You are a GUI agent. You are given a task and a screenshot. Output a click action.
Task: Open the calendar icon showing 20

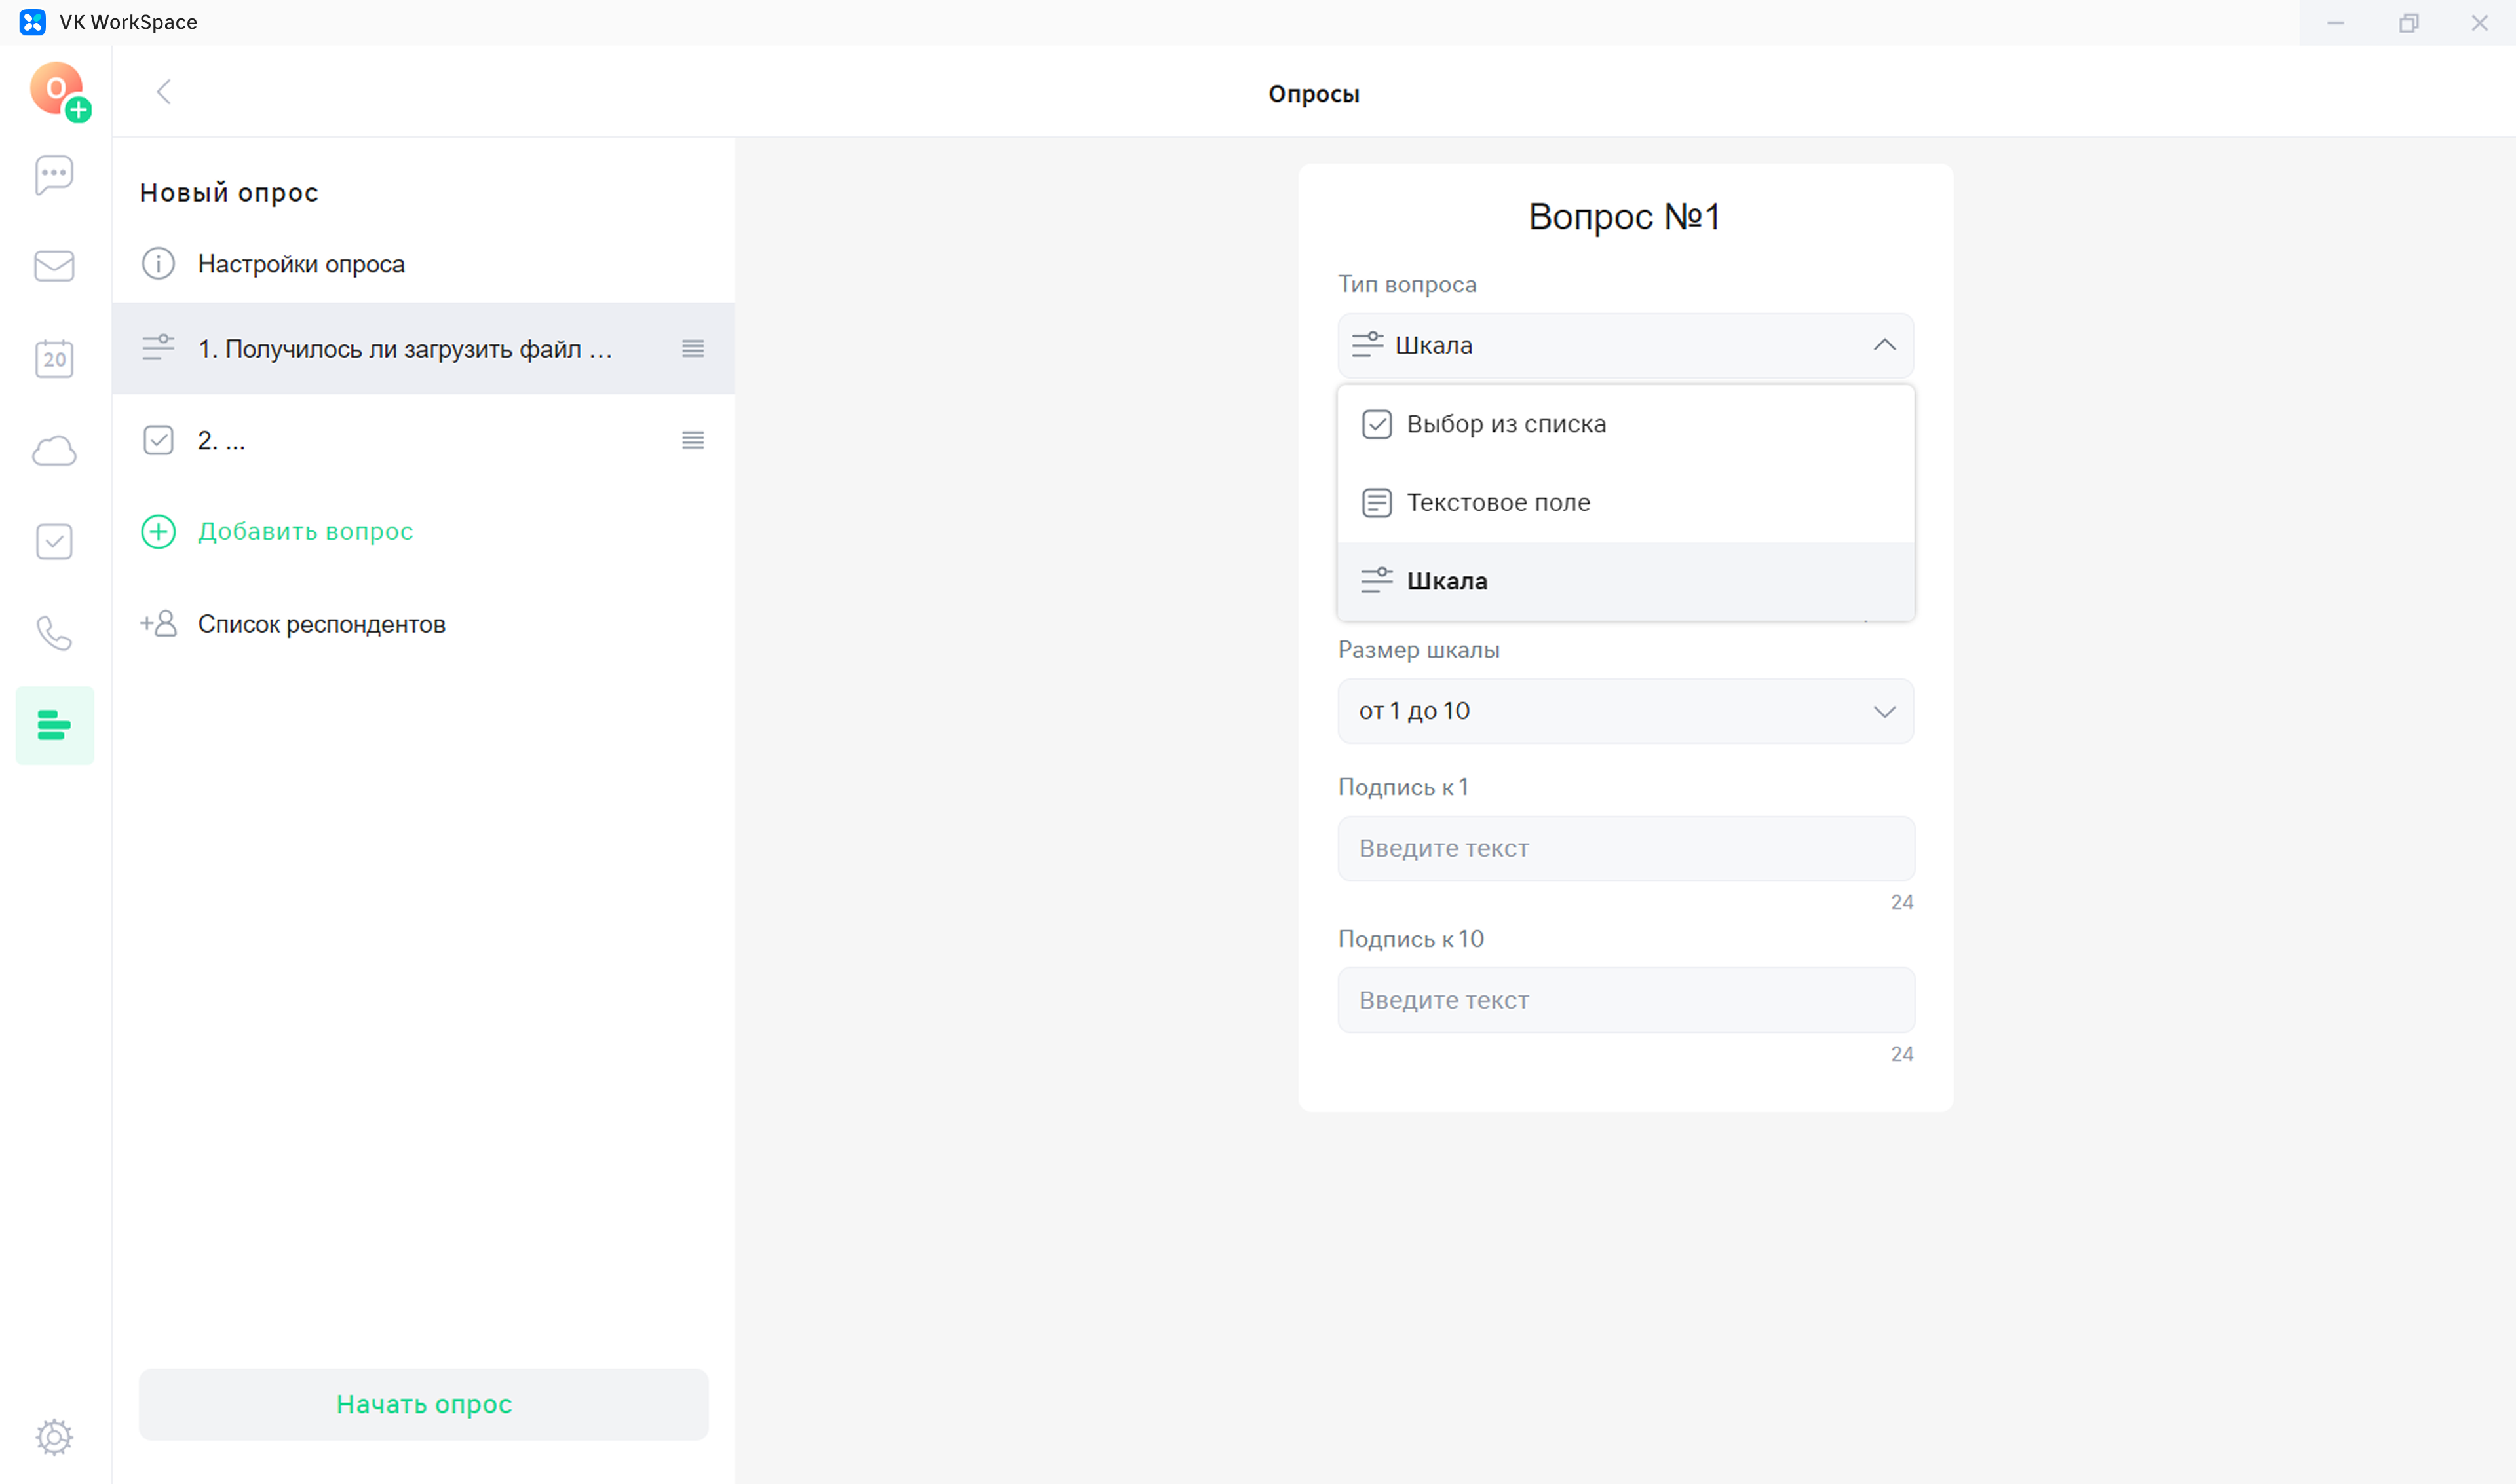[54, 358]
